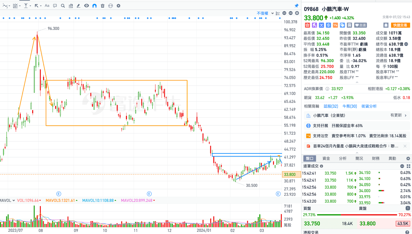This screenshot has width=412, height=234.
Task: Expand the arrow tool dropdown arrow
Action: [x=41, y=6]
